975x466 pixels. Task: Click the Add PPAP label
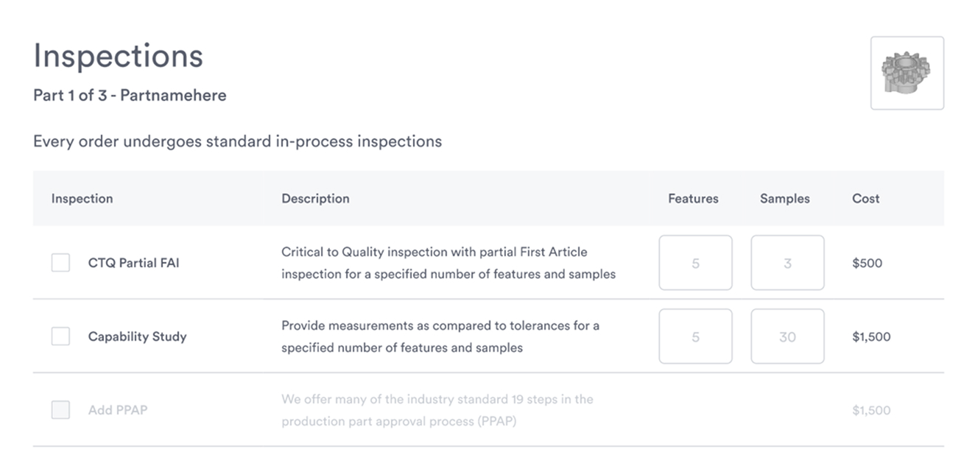click(117, 410)
